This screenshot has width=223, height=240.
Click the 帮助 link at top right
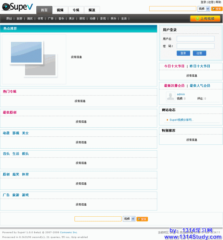(x=218, y=2)
